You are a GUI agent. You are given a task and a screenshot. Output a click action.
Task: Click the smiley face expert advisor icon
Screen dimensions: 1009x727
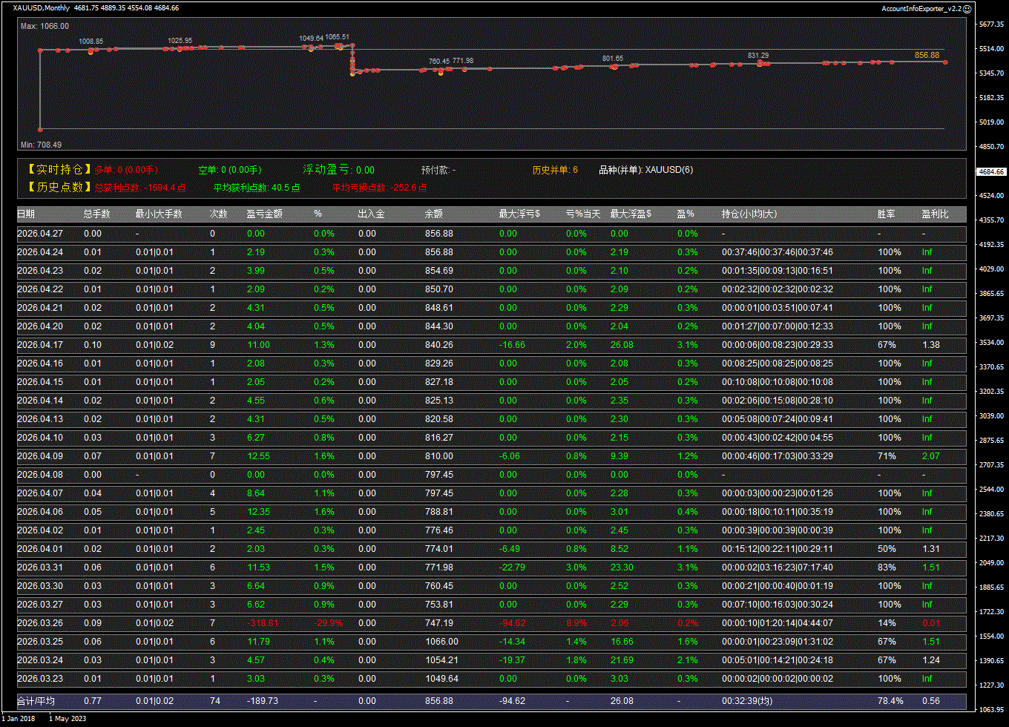[x=967, y=8]
